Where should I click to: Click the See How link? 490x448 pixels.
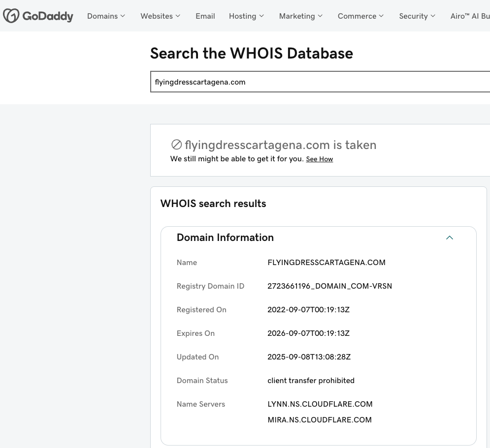(x=320, y=159)
